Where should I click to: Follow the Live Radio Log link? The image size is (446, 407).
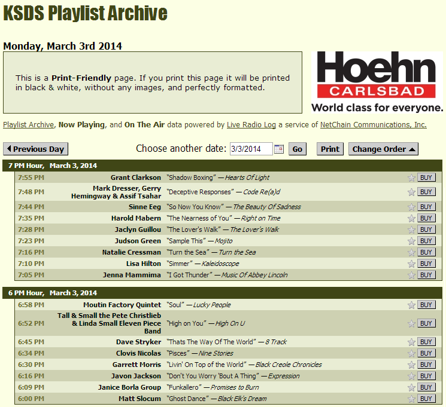(x=251, y=125)
